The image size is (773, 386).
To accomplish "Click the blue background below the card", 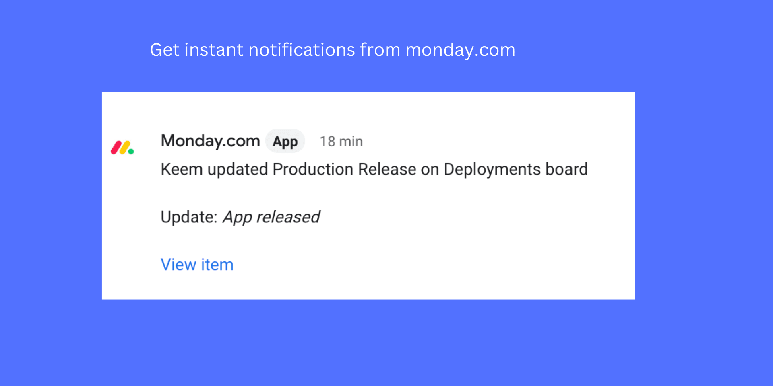I will [386, 342].
